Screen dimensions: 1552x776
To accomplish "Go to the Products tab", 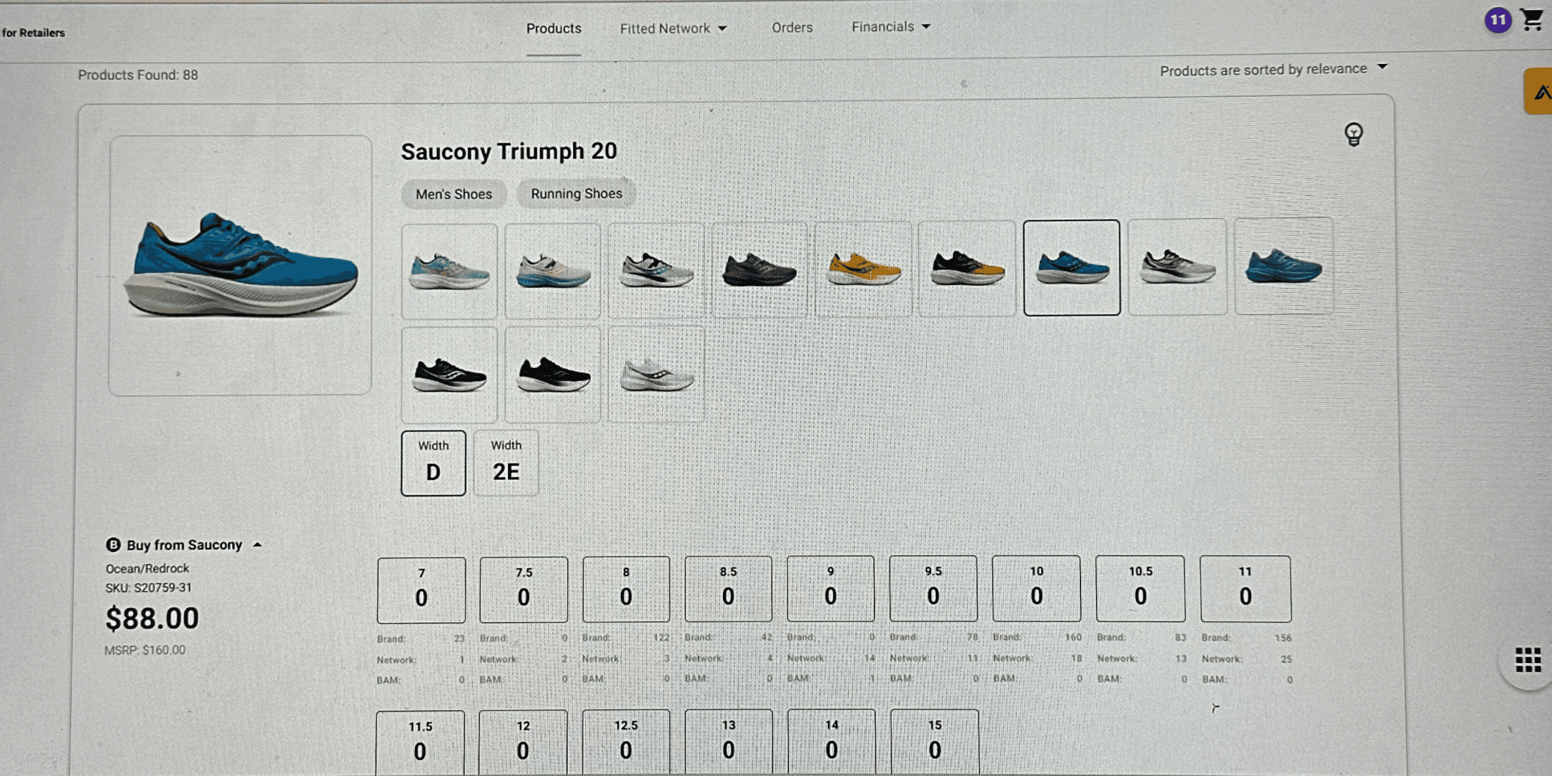I will pyautogui.click(x=554, y=28).
